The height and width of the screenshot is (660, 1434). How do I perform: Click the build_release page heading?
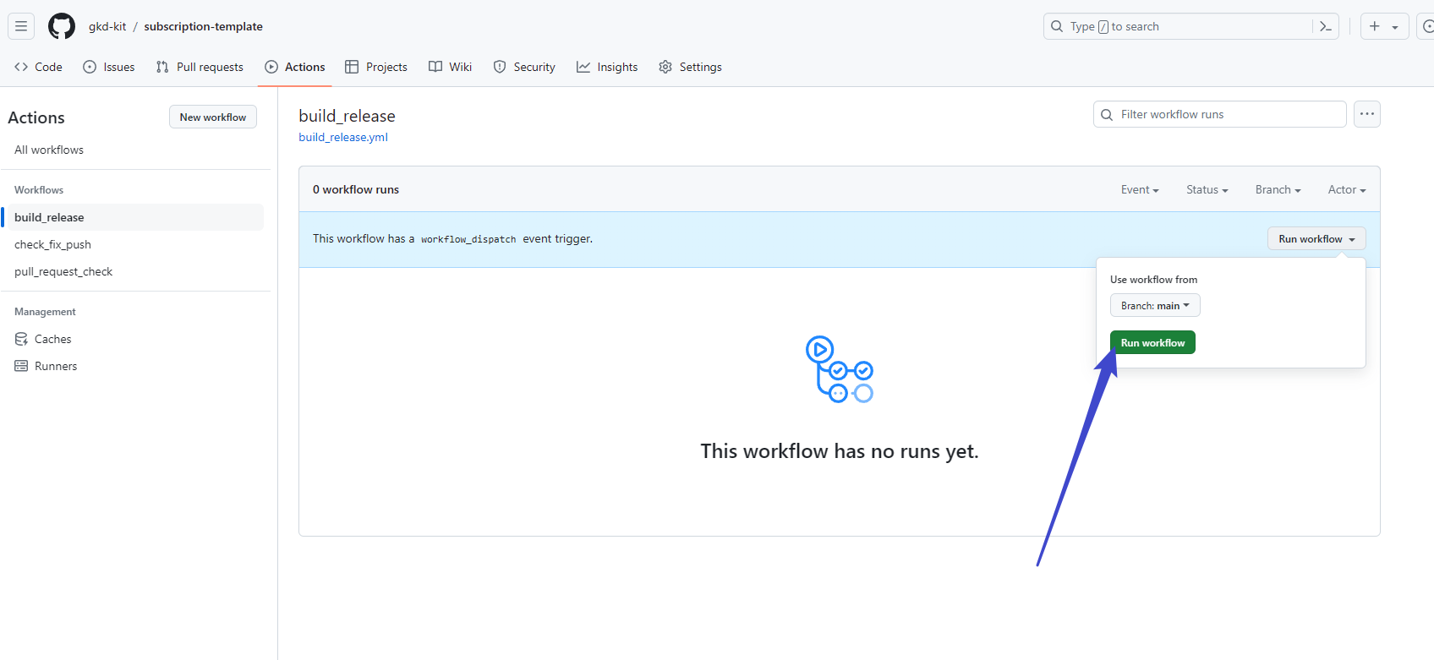pos(347,116)
